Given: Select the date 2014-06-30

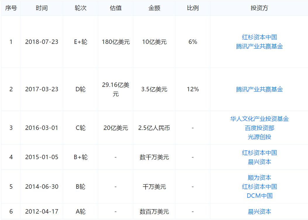Looking at the screenshot, I should (x=42, y=187).
